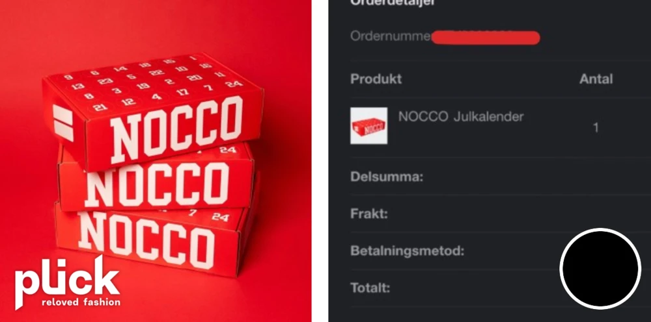Click the Totalt row label

tap(370, 288)
